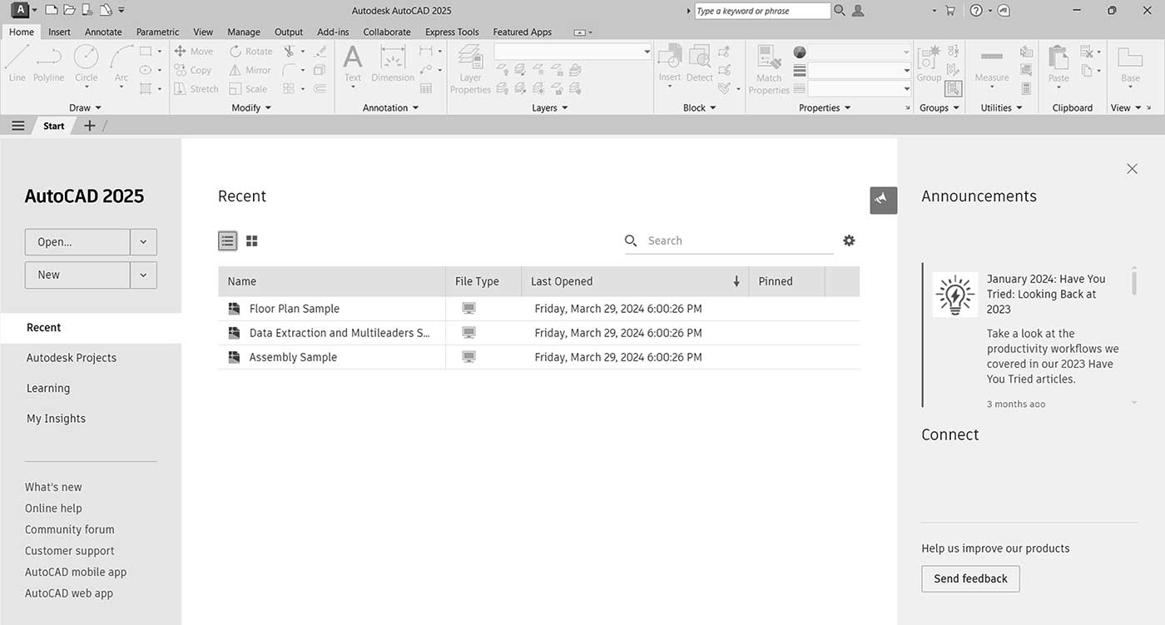The image size is (1165, 625).
Task: Open the layer selection combo box
Action: (573, 52)
